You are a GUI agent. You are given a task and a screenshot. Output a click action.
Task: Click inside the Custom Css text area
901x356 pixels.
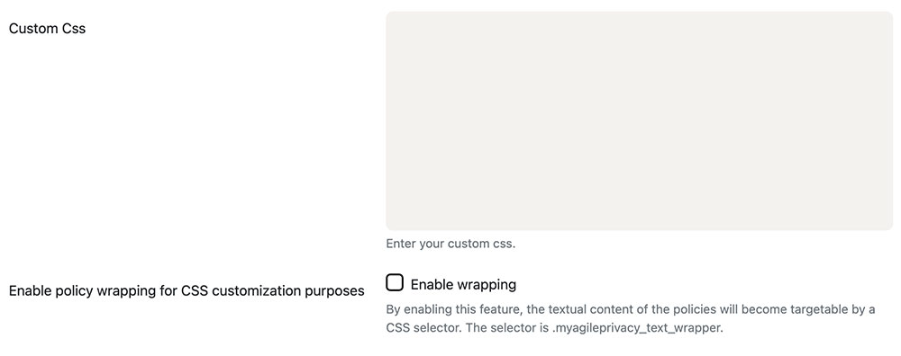pyautogui.click(x=639, y=121)
